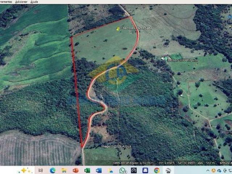Open Microsoft Edge from the taskbar

click(53, 170)
